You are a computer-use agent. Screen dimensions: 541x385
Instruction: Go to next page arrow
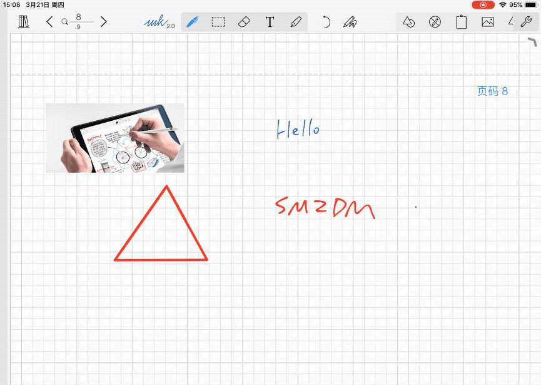tap(103, 22)
